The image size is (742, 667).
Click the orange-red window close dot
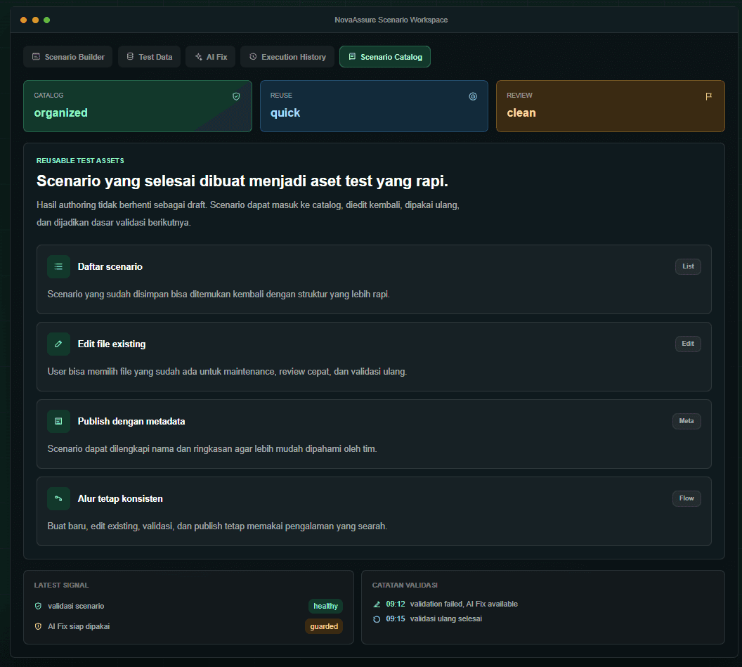pyautogui.click(x=24, y=20)
